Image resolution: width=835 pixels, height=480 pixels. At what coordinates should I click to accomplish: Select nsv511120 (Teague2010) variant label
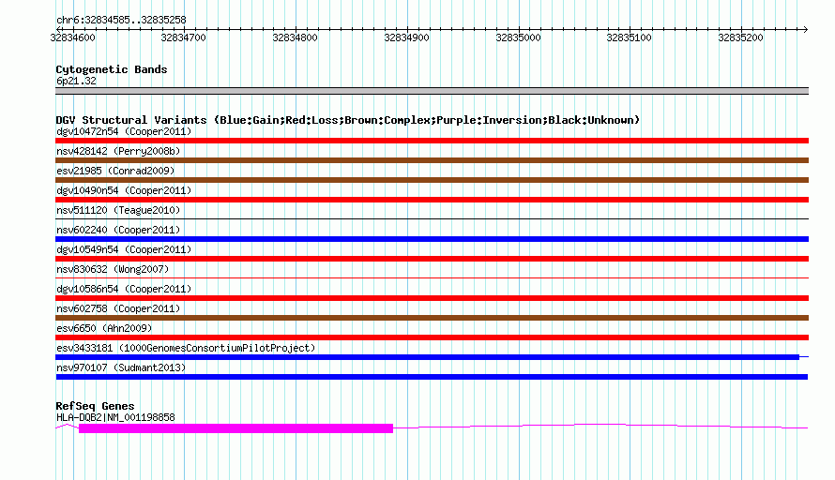pyautogui.click(x=118, y=210)
